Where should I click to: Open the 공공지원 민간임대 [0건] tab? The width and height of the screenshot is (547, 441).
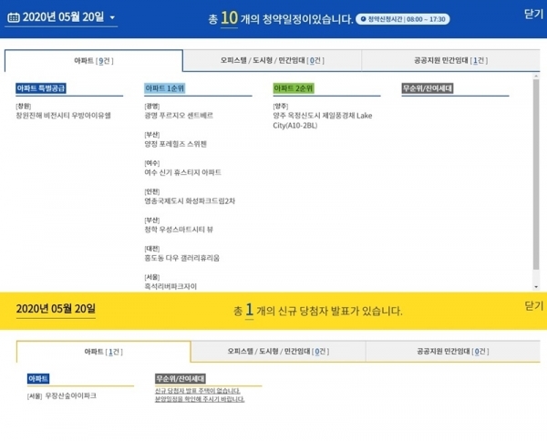[453, 352]
